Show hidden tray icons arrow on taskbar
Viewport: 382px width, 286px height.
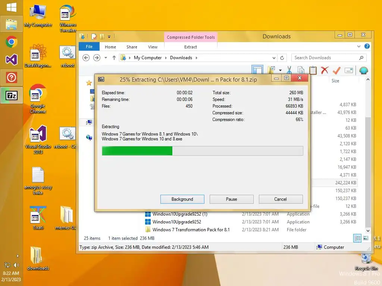click(x=18, y=256)
